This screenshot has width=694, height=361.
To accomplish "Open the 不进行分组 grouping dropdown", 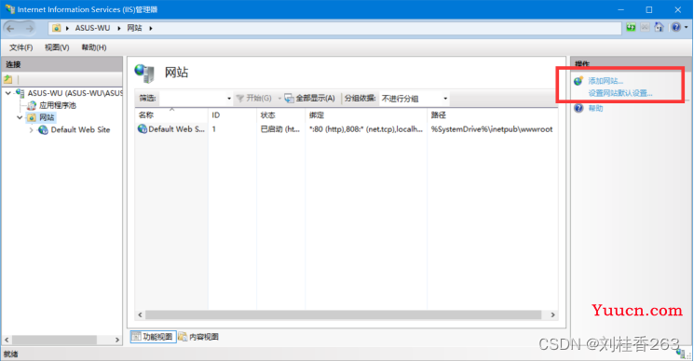I will click(x=415, y=98).
